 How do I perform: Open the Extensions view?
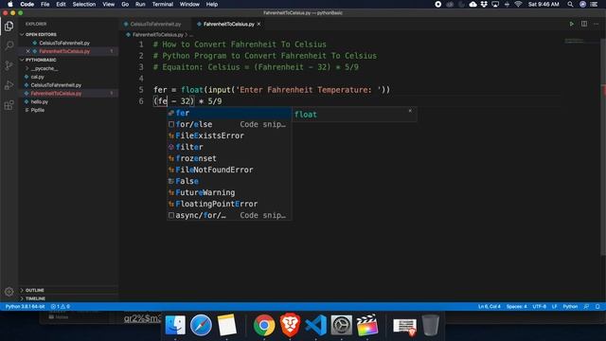pyautogui.click(x=9, y=105)
